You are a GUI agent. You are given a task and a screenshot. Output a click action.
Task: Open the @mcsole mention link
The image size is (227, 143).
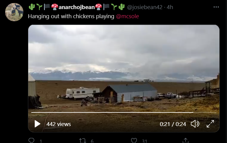127,16
